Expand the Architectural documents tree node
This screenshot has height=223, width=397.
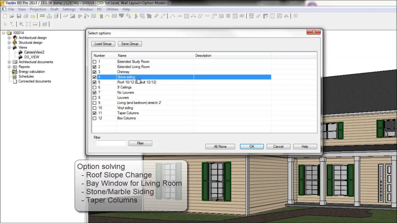click(9, 62)
